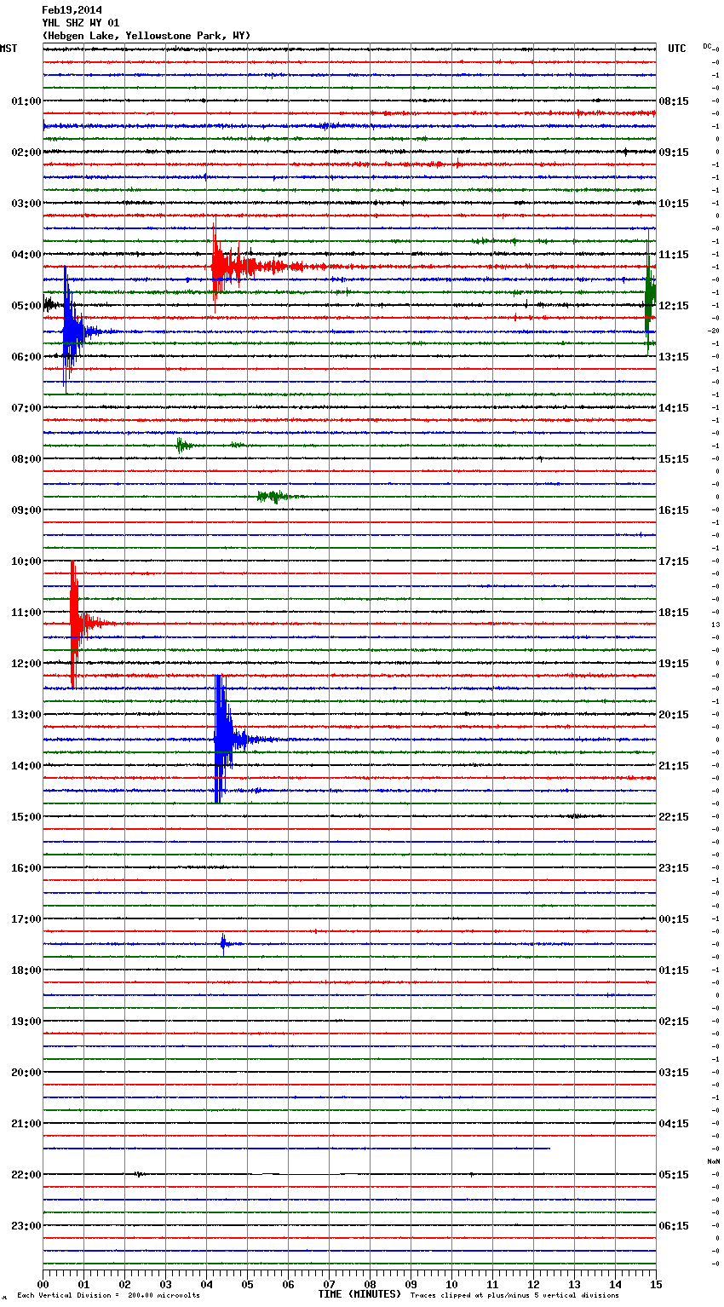This screenshot has width=724, height=1307.
Task: Click the 06:15 UTC time label
Action: (674, 1225)
